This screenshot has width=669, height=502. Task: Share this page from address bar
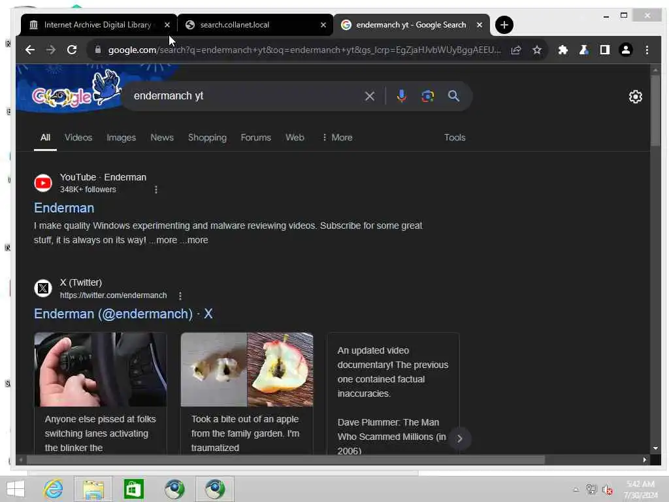516,50
